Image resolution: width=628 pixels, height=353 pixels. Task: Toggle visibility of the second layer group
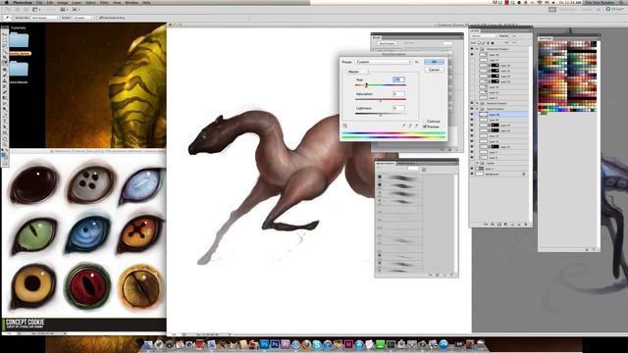pyautogui.click(x=472, y=103)
